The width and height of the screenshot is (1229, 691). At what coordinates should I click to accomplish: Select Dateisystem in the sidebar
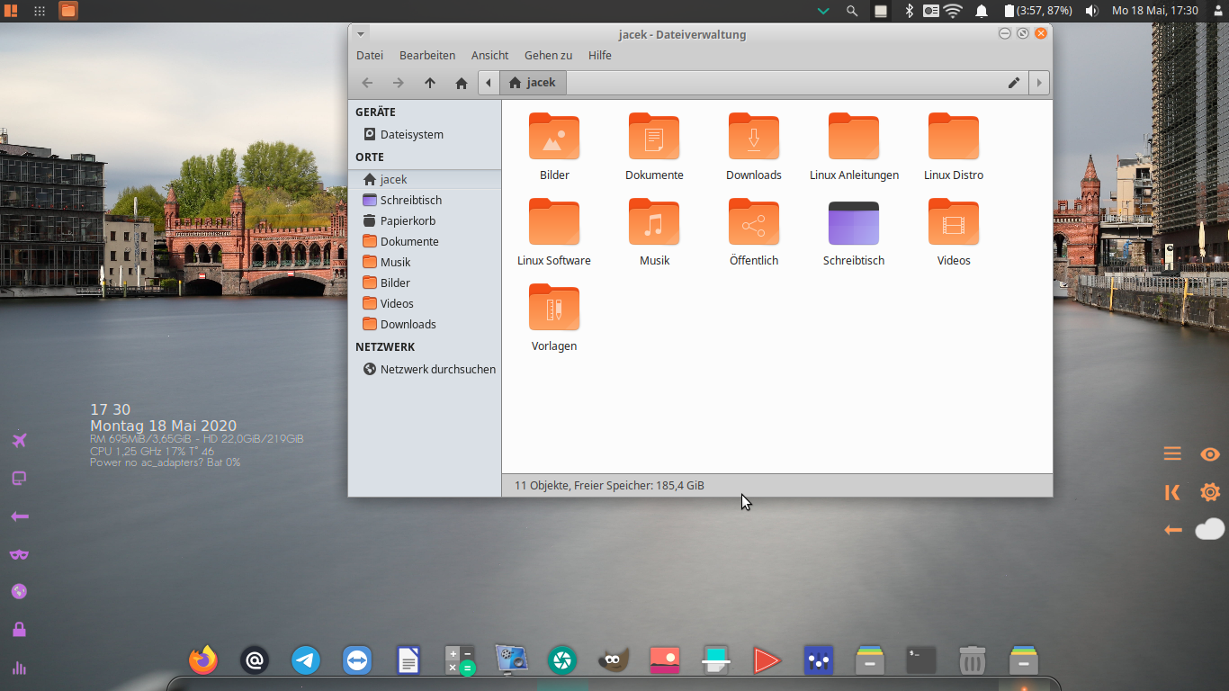[425, 134]
